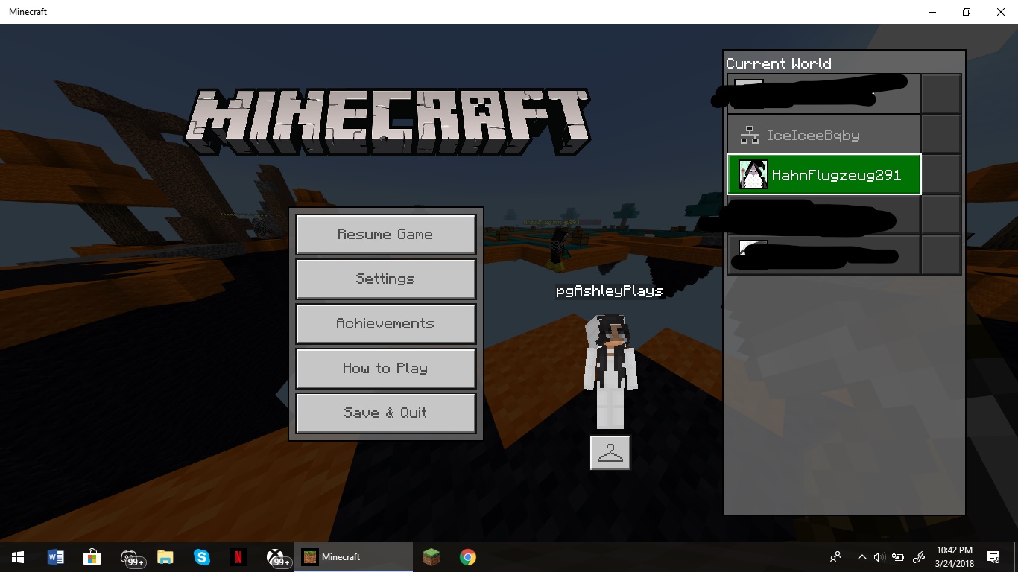Viewport: 1018px width, 572px height.
Task: Click Save & Quit
Action: click(386, 413)
